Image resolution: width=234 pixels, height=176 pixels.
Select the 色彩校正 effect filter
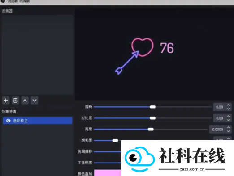coord(37,121)
